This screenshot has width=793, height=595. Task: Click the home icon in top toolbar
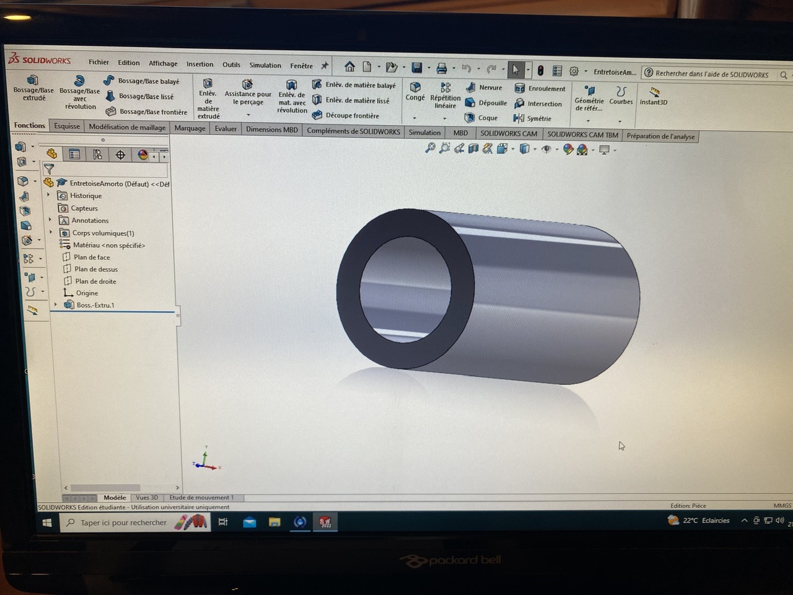pos(349,66)
